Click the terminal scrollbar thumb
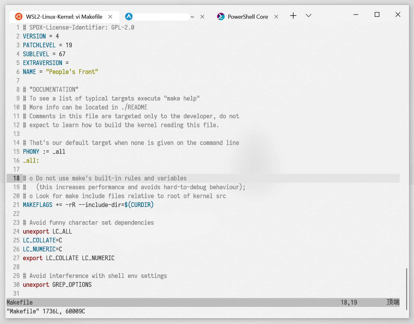Screen dimensions: 414x324 point(407,289)
